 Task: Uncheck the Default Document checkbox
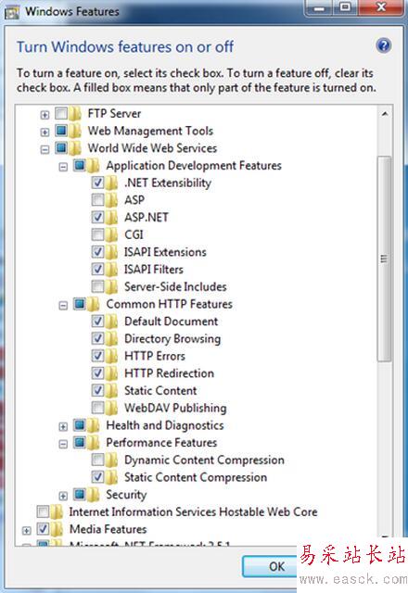[x=97, y=322]
